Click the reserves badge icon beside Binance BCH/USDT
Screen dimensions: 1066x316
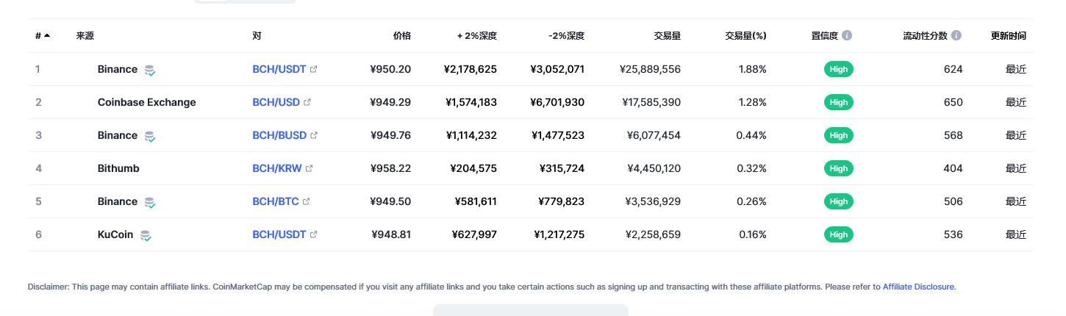(x=150, y=70)
